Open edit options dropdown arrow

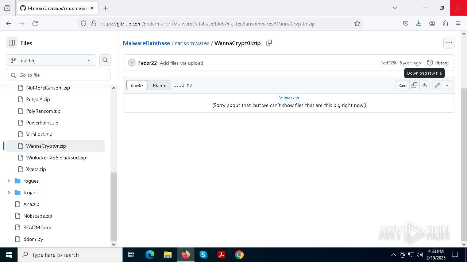[x=447, y=85]
